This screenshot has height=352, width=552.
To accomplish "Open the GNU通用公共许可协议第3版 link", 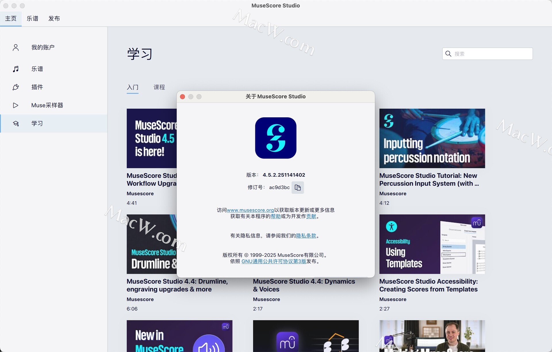I will pyautogui.click(x=274, y=261).
